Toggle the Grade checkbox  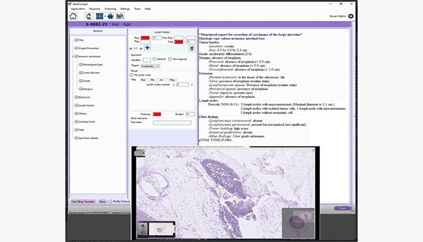point(81,81)
